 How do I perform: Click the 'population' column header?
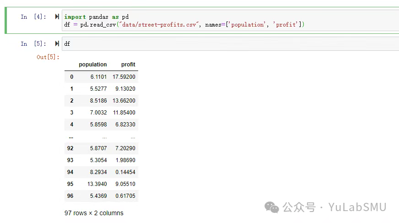click(92, 65)
